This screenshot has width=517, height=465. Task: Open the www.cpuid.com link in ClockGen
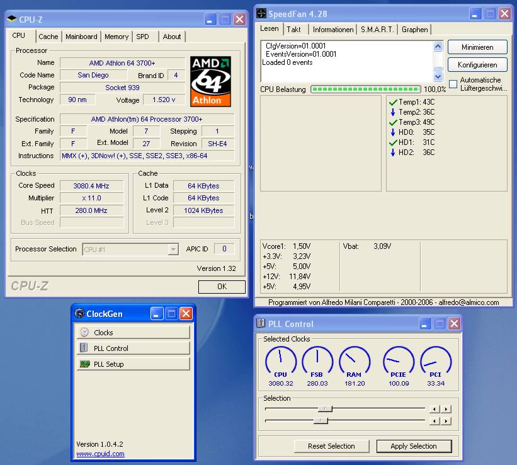pos(101,454)
